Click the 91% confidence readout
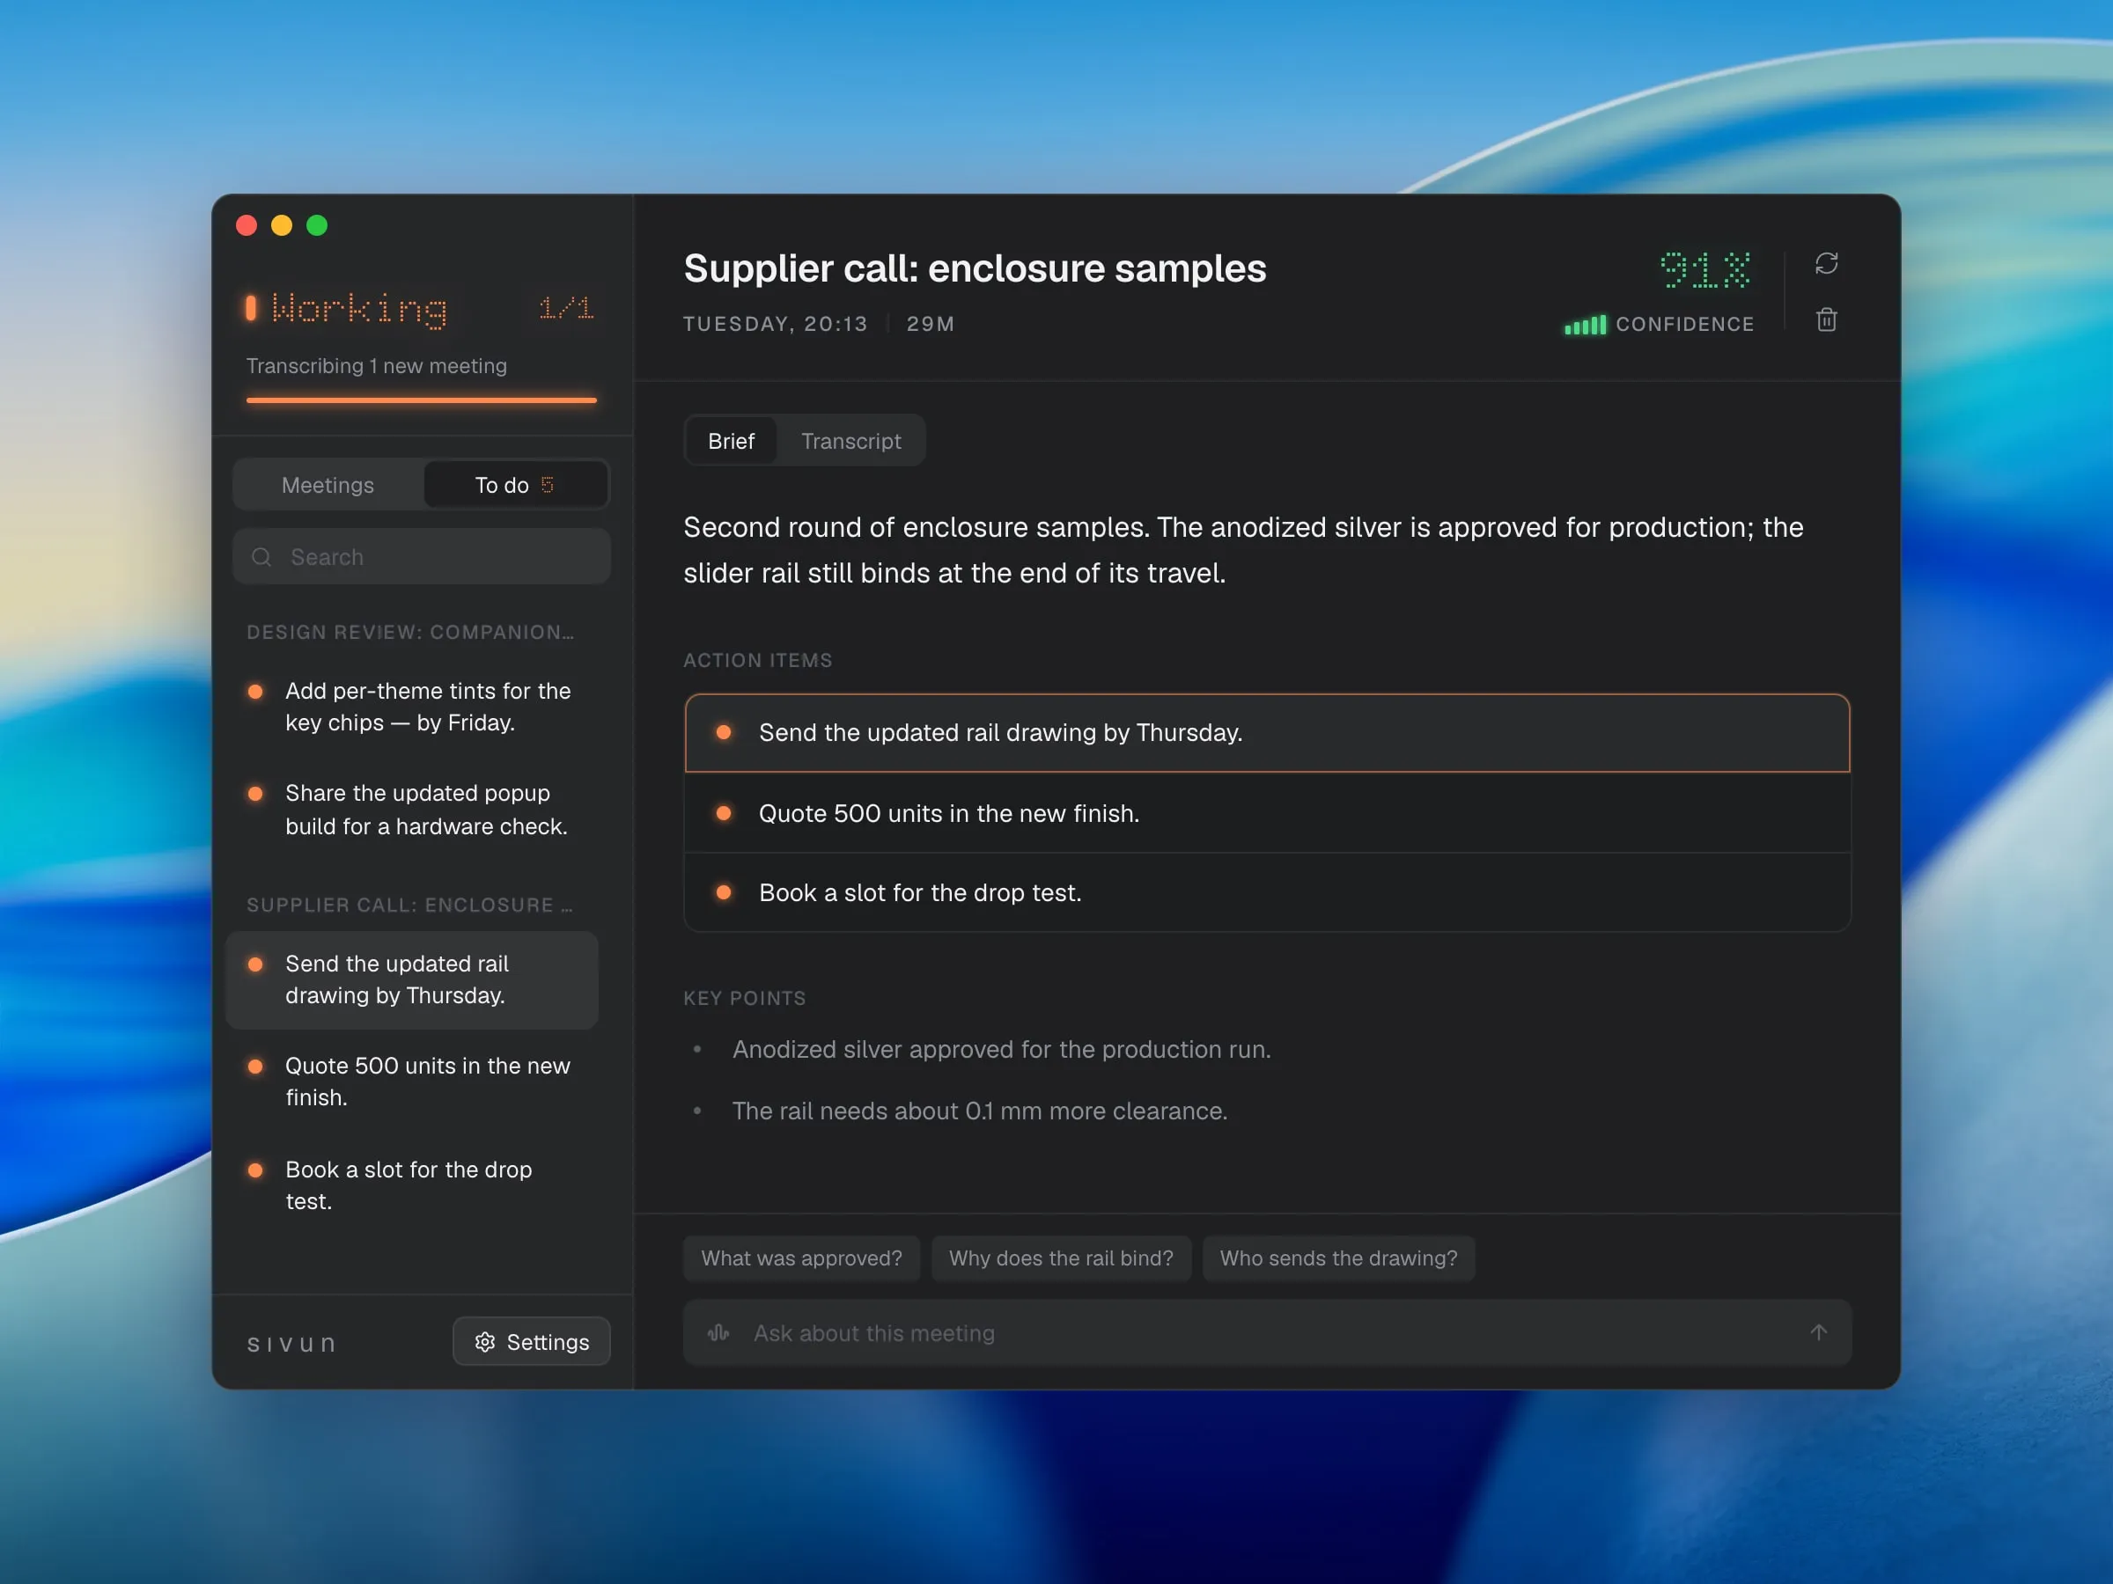Screen dimensions: 2113x1584 (1705, 270)
